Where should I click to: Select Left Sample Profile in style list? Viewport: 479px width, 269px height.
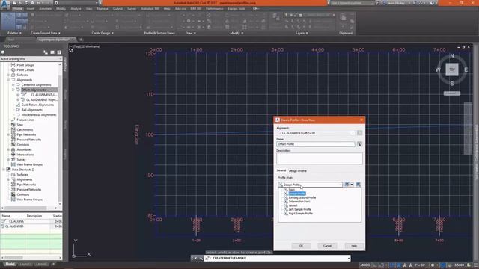[x=299, y=209]
